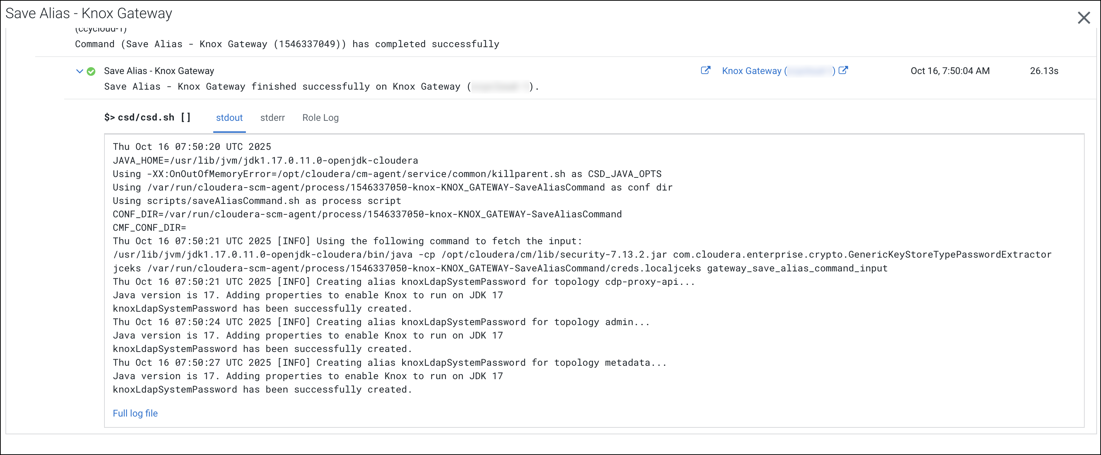Open the Full log file link
1101x455 pixels.
(x=135, y=413)
